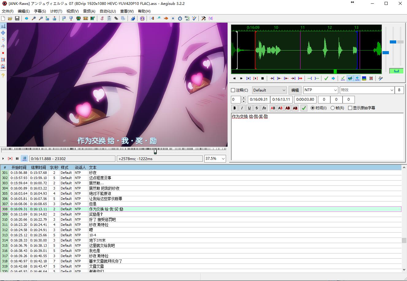Toggle audio auto-scroll to selected line
The width and height of the screenshot is (407, 281).
pyautogui.click(x=357, y=78)
